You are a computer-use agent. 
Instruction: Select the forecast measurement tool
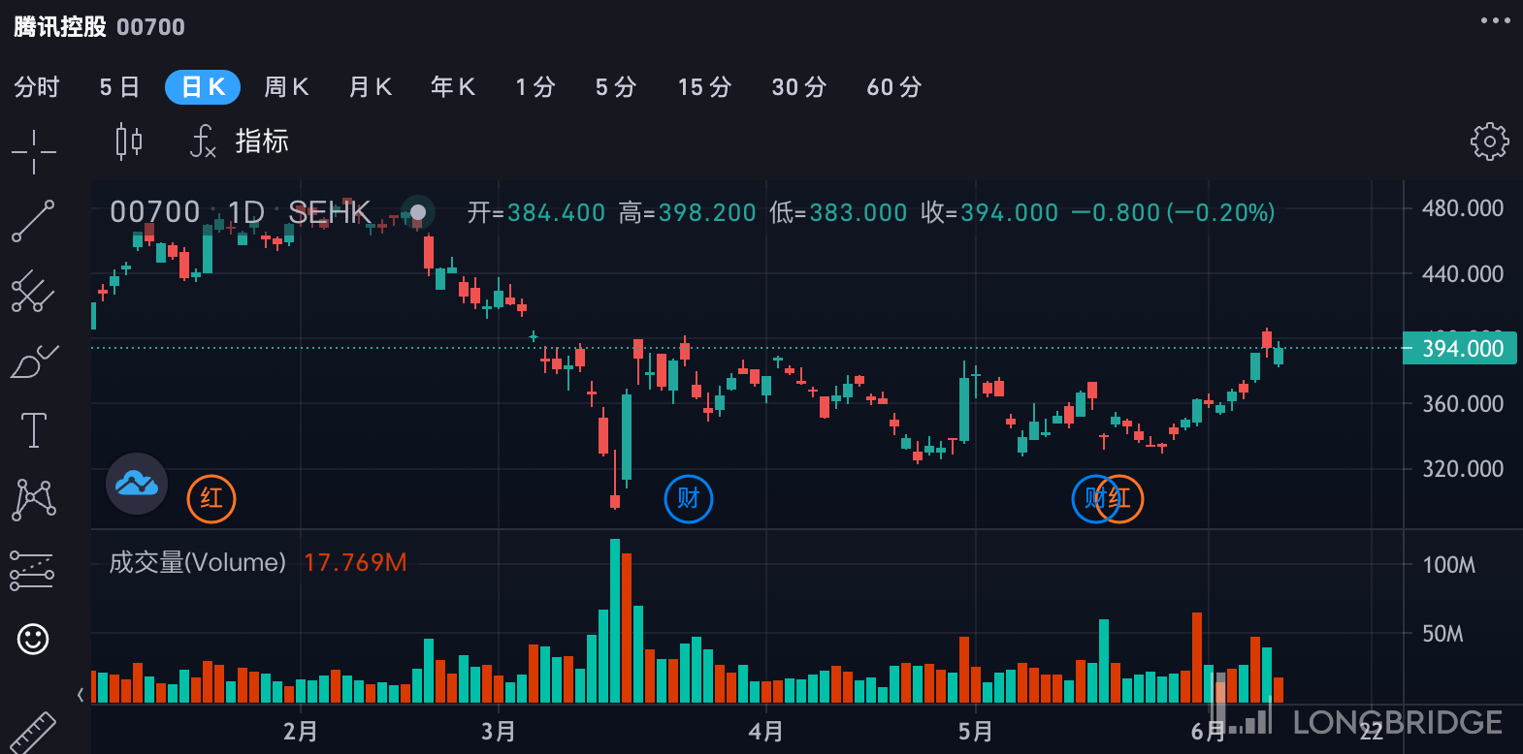coord(32,571)
